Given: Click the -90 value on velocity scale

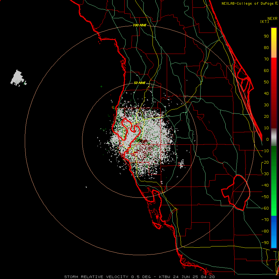Looking at the screenshot, I should click(x=265, y=243).
